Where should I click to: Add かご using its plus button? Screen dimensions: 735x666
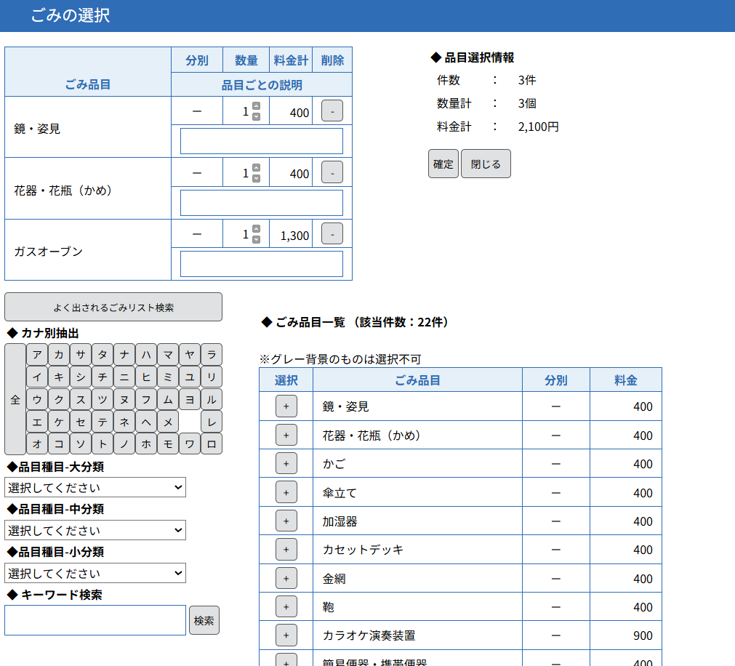286,464
